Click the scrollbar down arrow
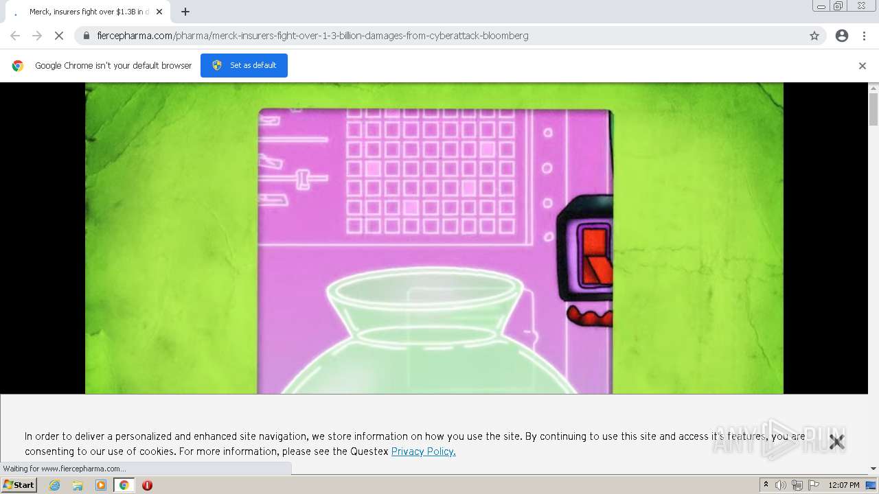Viewport: 879px width, 494px height. click(874, 469)
